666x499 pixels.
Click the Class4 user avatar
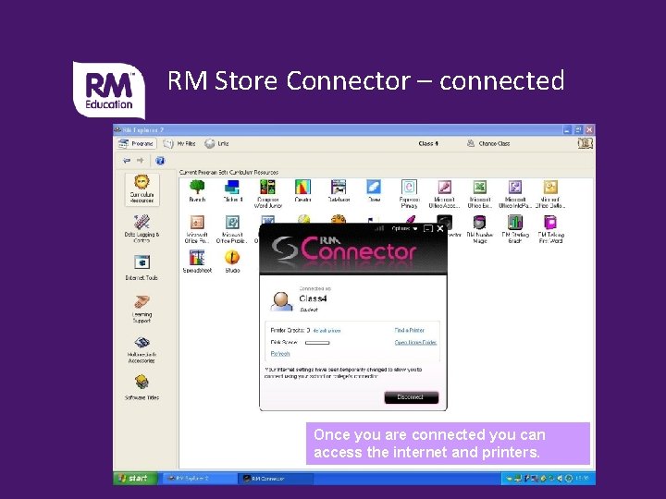point(281,301)
